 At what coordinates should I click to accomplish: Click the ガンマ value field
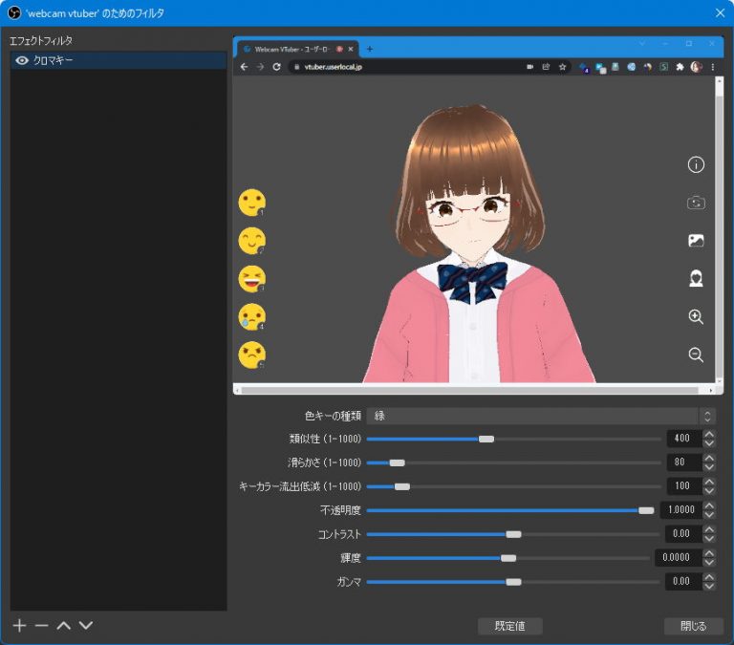[684, 582]
